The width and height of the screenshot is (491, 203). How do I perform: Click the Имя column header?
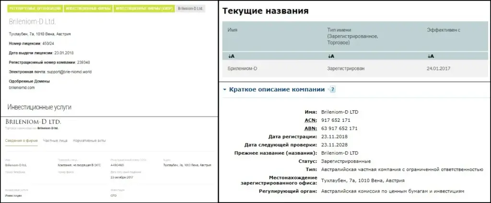point(233,30)
